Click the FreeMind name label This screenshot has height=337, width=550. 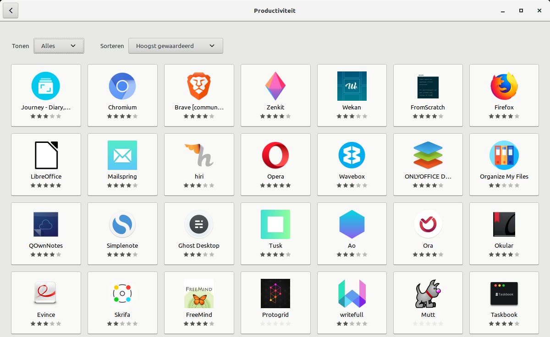[199, 315]
